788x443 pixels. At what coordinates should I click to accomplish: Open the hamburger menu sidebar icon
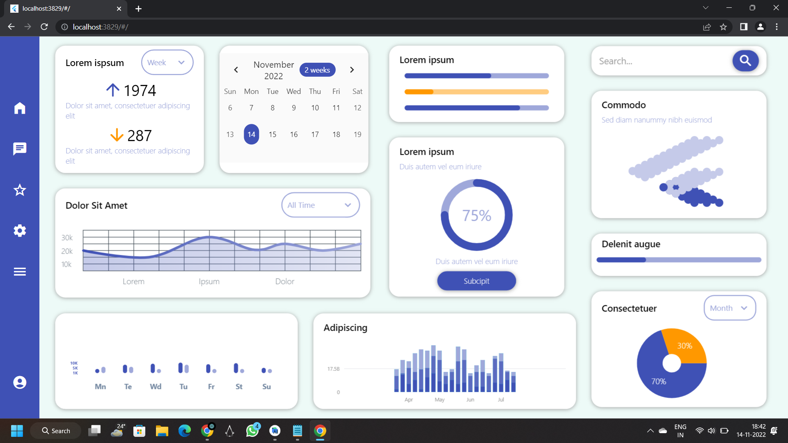20,272
